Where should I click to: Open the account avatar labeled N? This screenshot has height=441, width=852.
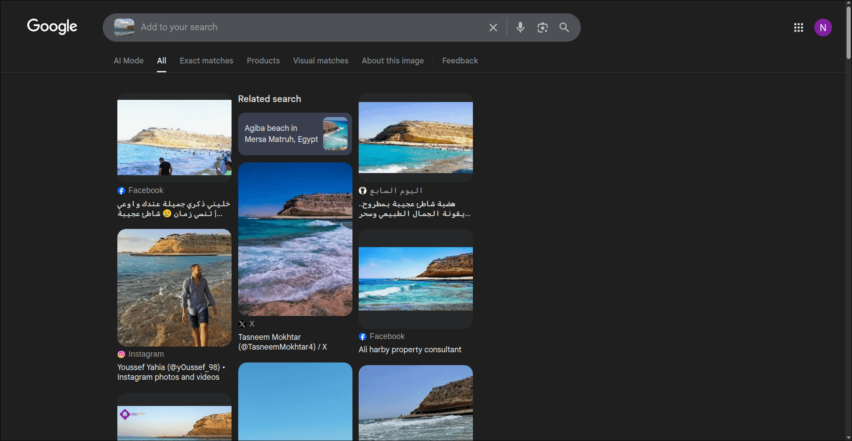[823, 28]
